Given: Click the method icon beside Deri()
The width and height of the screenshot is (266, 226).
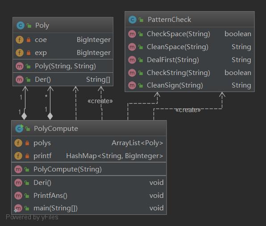Looking at the screenshot, I should (x=18, y=183).
